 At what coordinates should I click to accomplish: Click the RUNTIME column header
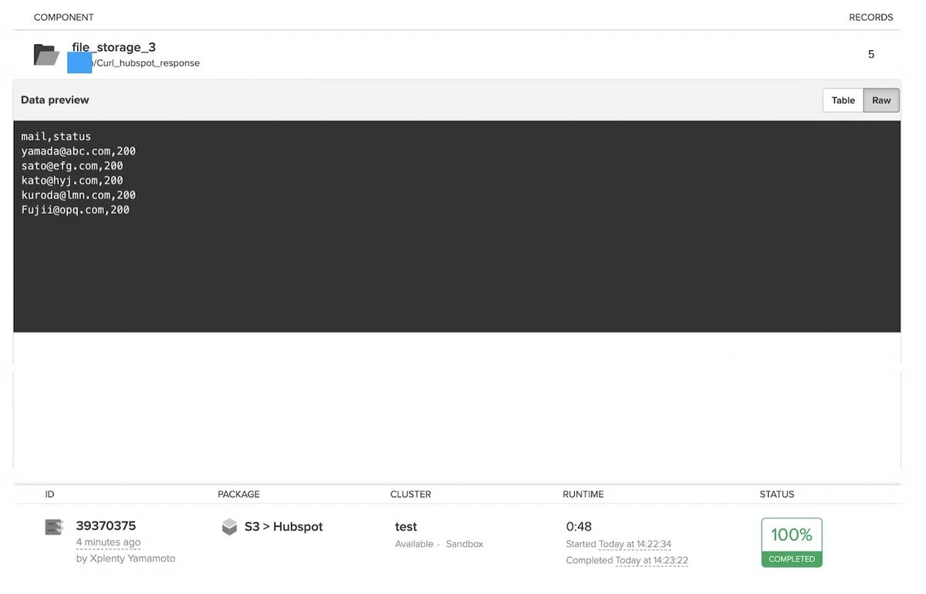pyautogui.click(x=583, y=494)
